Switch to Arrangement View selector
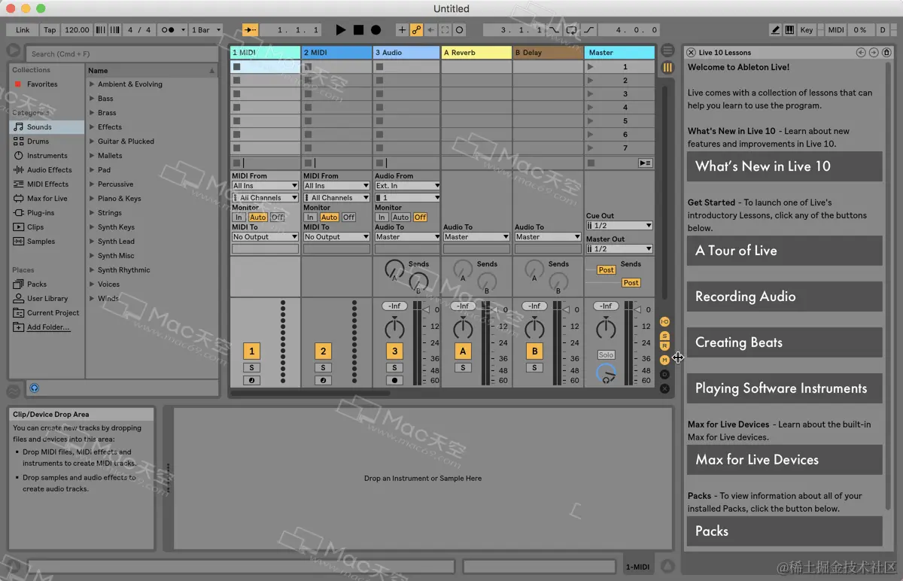 coord(667,50)
